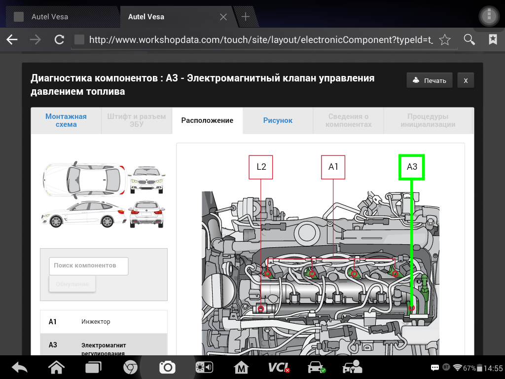Click the L2 label on the diagram
505x379 pixels.
tap(261, 167)
